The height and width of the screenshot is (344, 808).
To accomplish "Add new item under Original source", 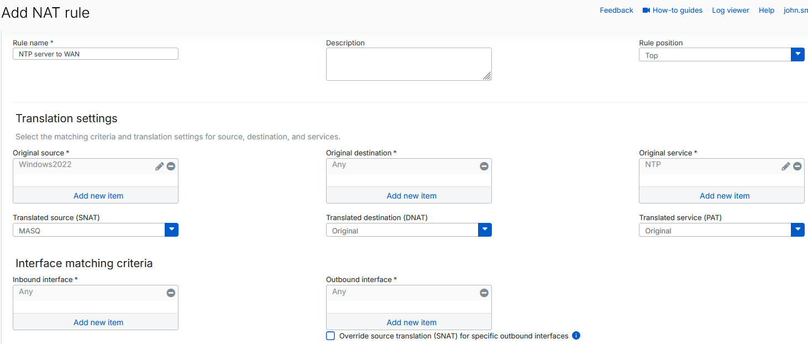I will tap(98, 195).
